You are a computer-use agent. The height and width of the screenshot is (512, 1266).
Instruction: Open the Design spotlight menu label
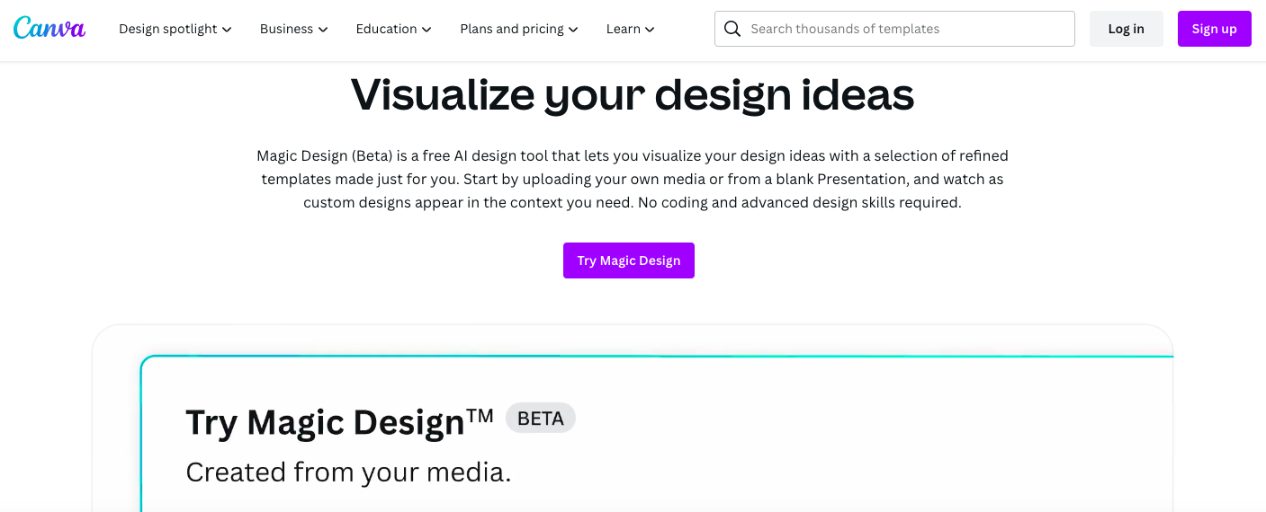click(168, 29)
